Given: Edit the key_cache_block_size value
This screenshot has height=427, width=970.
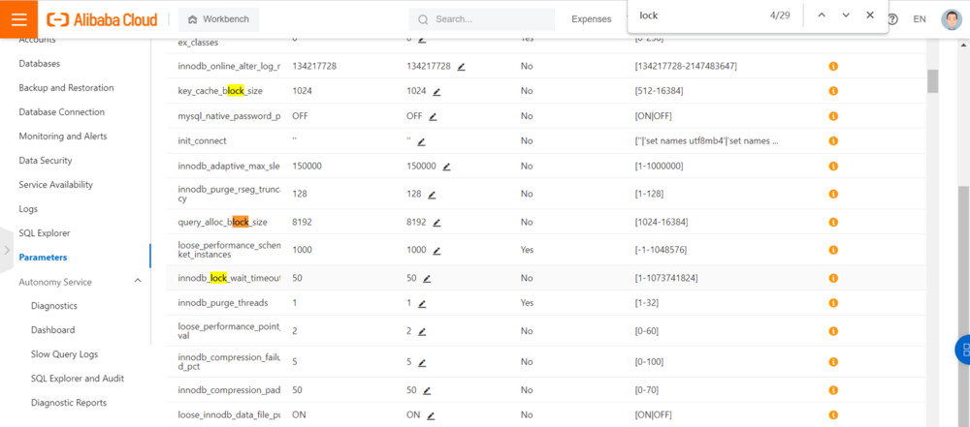Looking at the screenshot, I should click(x=437, y=91).
